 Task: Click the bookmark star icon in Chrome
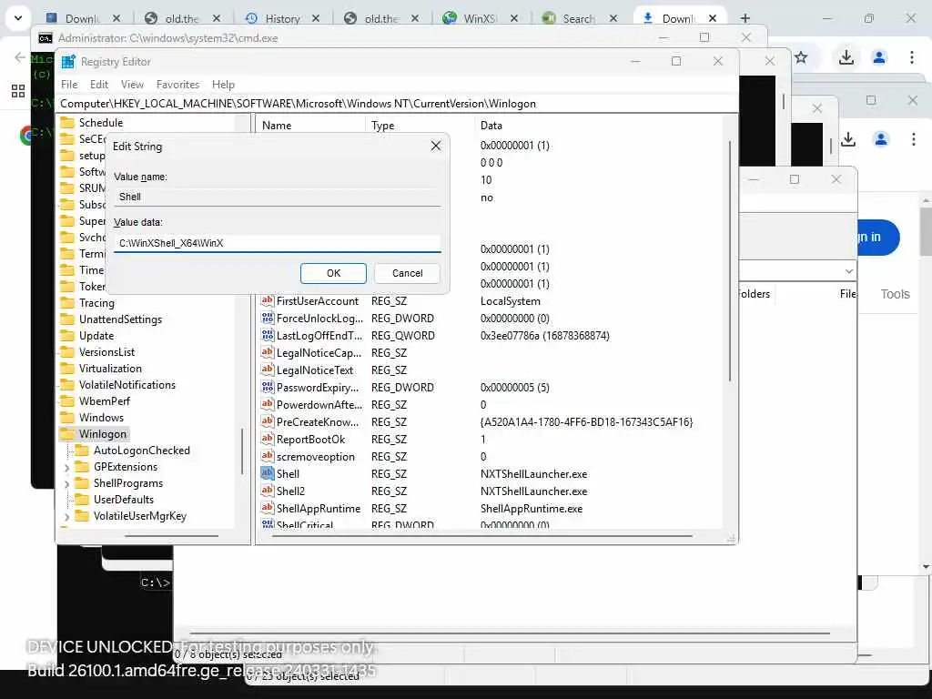tap(801, 57)
